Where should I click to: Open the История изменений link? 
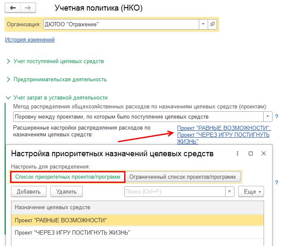coord(30,39)
